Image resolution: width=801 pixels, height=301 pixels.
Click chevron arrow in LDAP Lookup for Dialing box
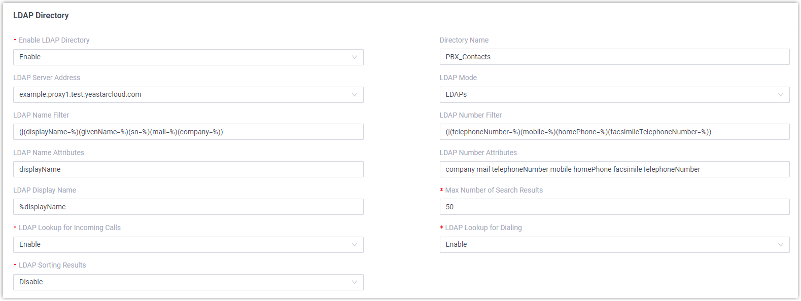[x=781, y=245]
